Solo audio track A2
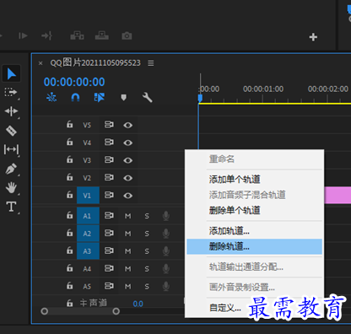The image size is (351, 334). 147,234
